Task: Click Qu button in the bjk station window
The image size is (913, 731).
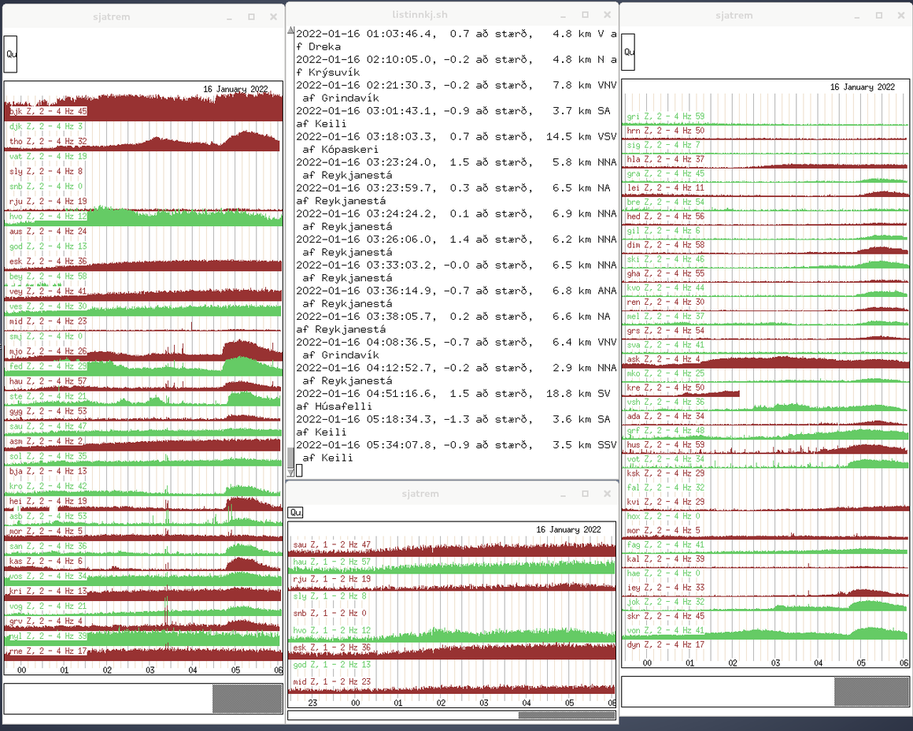Action: pos(10,54)
